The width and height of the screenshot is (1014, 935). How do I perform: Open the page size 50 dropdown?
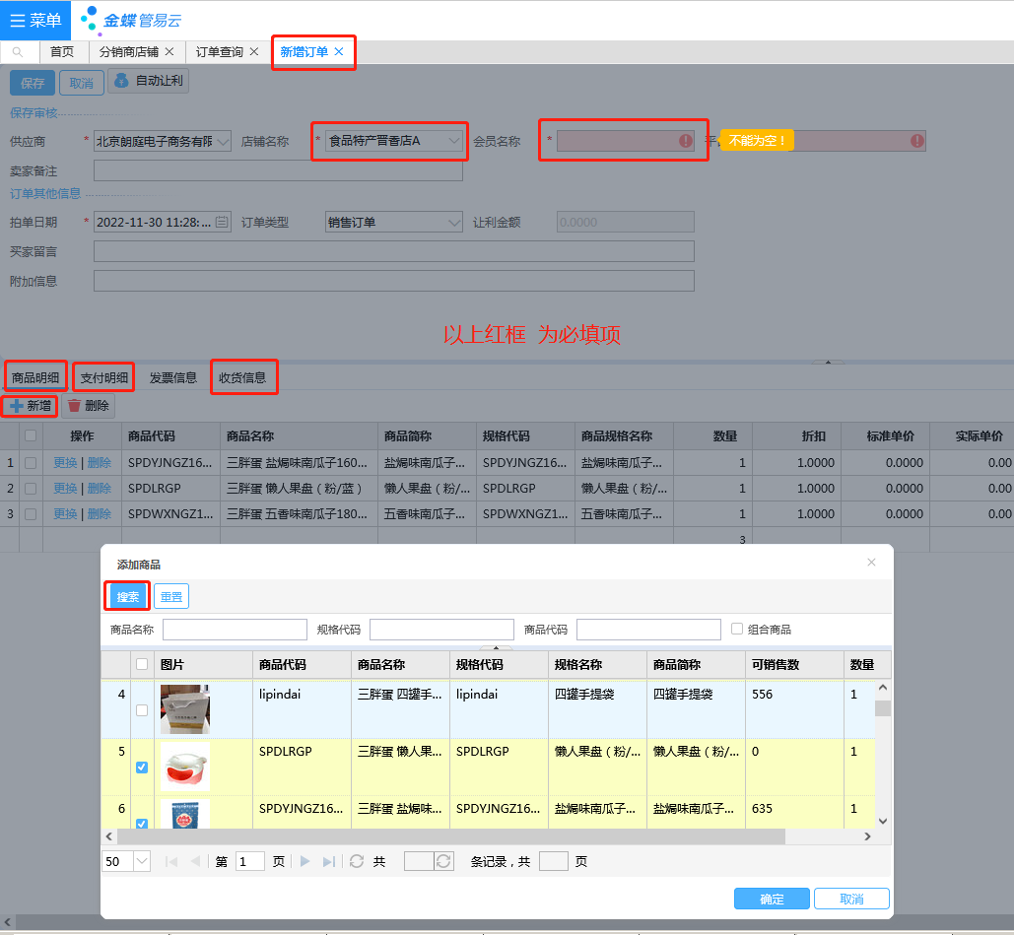point(141,861)
